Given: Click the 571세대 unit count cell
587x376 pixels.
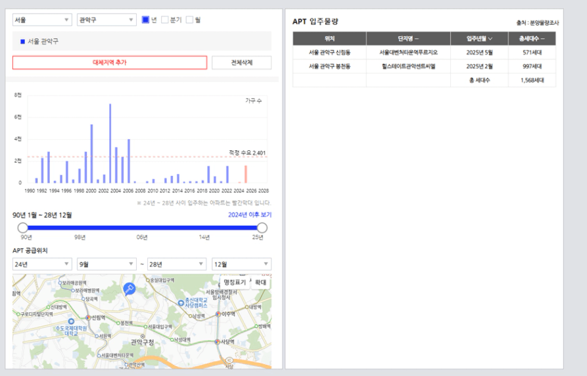Looking at the screenshot, I should click(x=532, y=52).
